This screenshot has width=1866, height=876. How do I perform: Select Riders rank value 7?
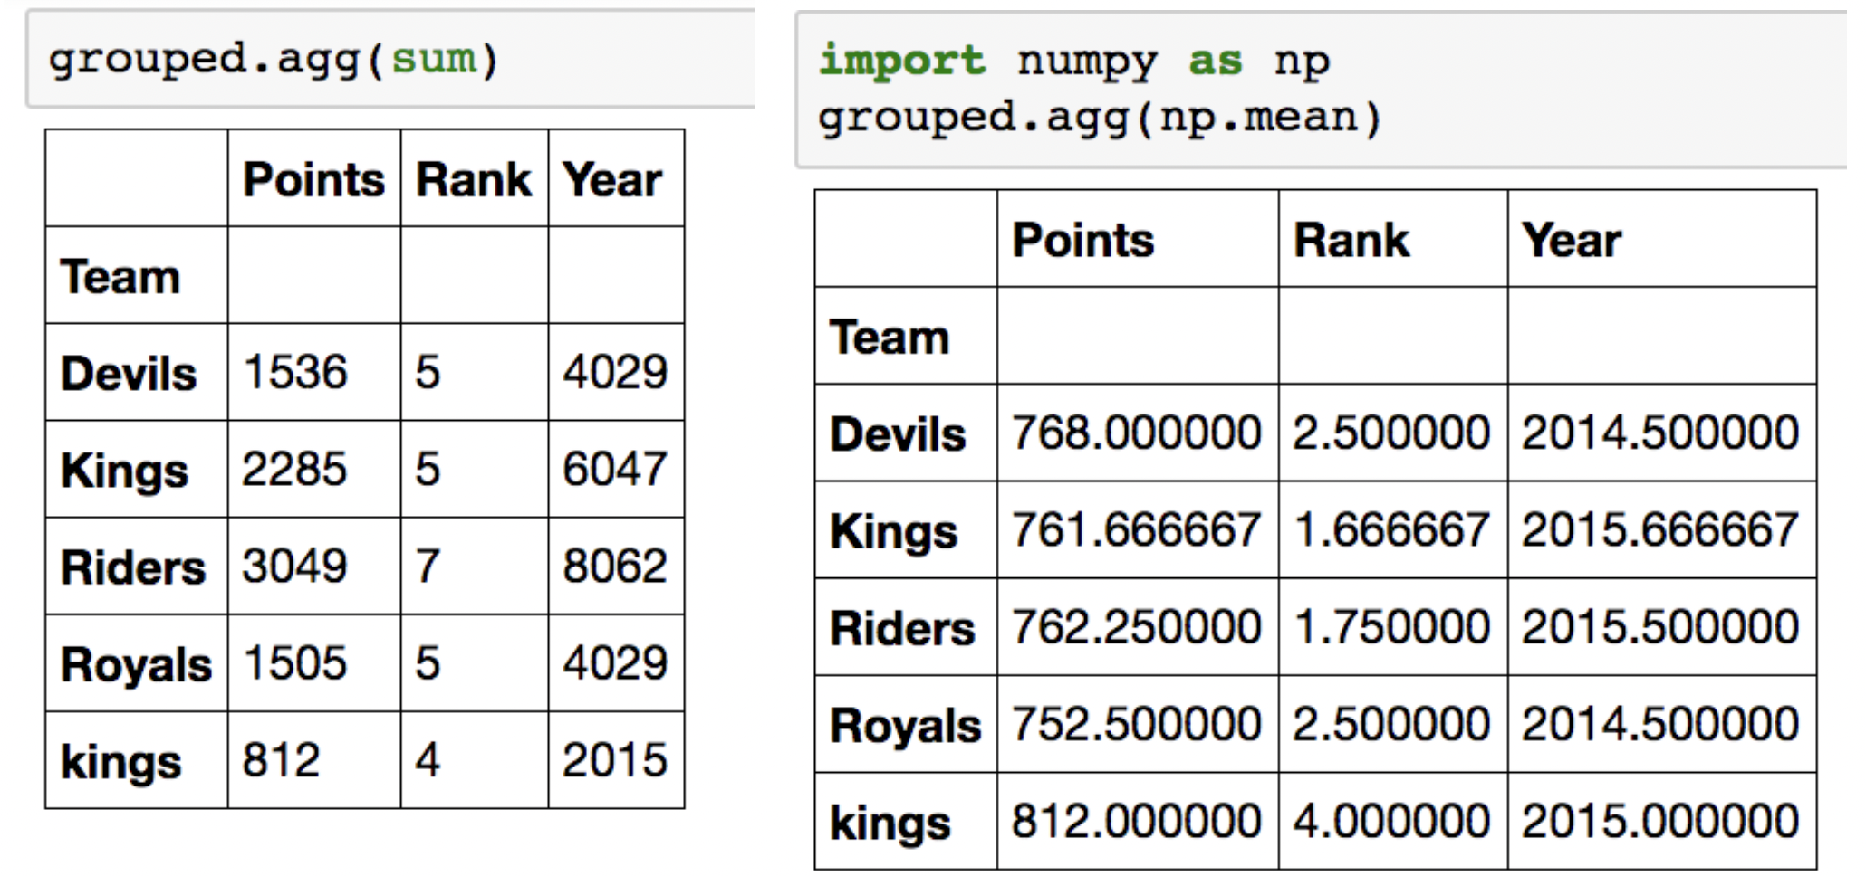pyautogui.click(x=428, y=567)
